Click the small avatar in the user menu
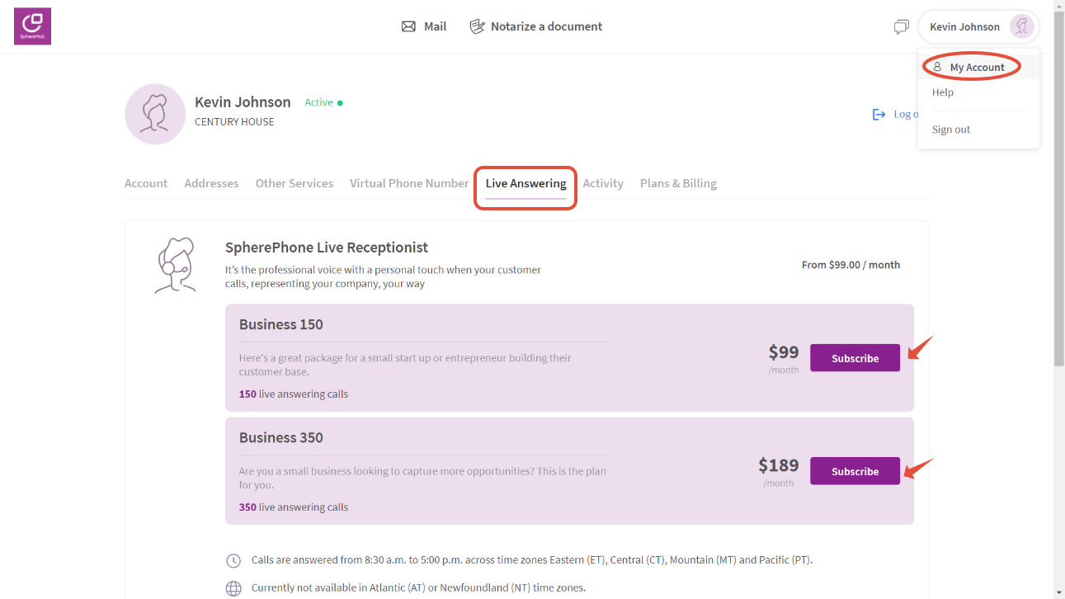This screenshot has height=599, width=1065. pos(1021,26)
